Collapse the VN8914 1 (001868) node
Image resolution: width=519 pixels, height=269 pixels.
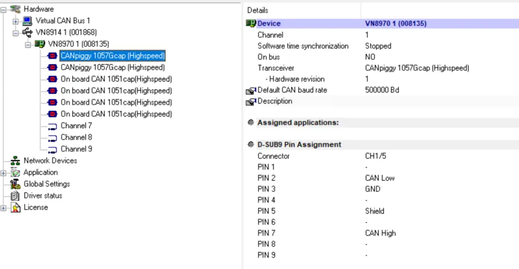pos(15,33)
